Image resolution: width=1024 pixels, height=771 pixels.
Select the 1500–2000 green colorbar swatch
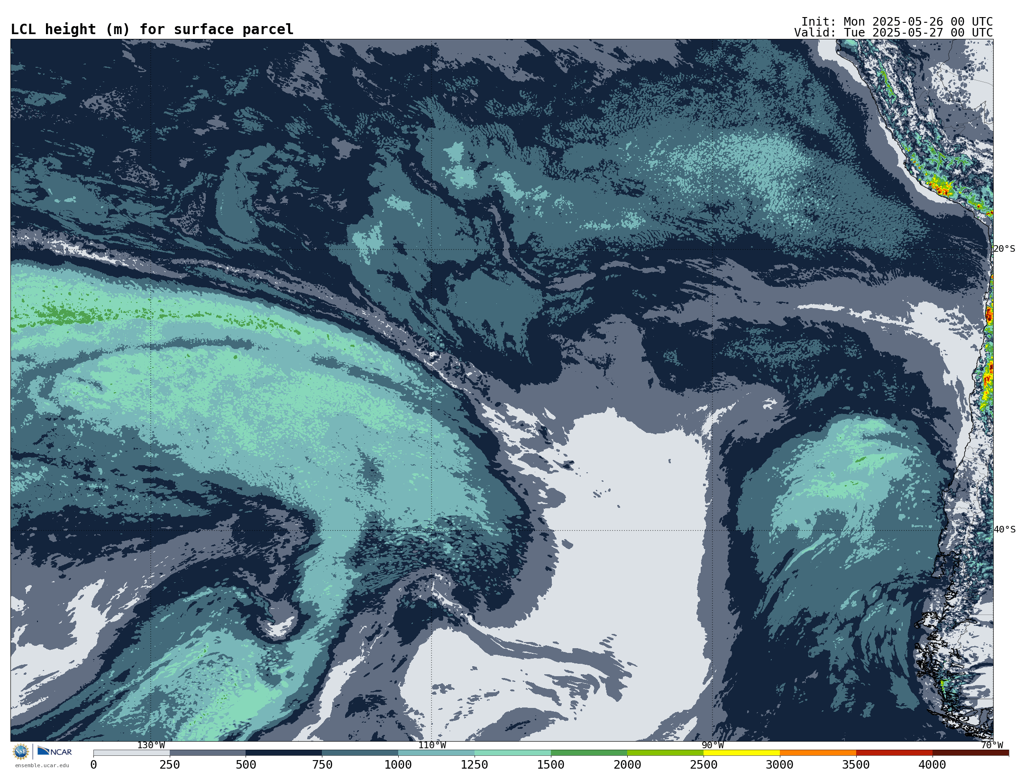pyautogui.click(x=589, y=753)
